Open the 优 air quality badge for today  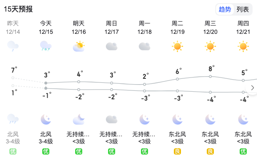(x=46, y=151)
